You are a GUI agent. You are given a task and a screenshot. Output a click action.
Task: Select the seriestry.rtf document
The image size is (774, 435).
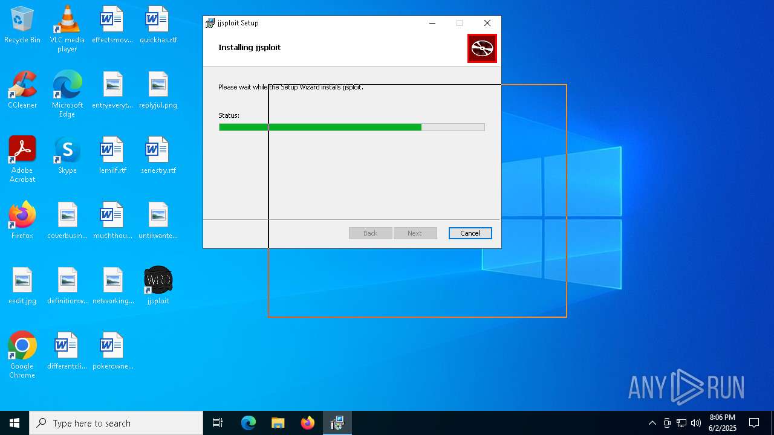point(158,155)
